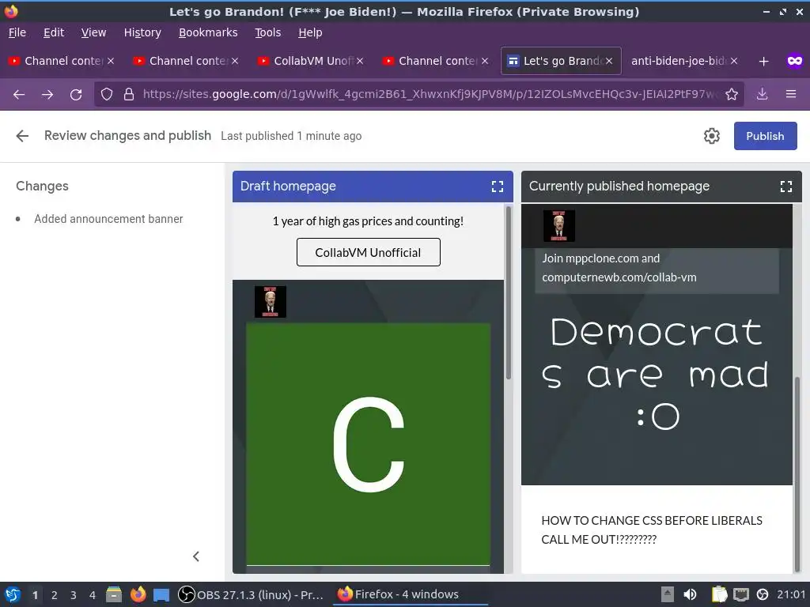810x607 pixels.
Task: Open Firefox downloads panel
Action: click(x=762, y=95)
